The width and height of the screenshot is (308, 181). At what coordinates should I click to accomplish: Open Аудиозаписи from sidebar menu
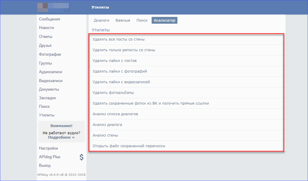coord(50,72)
